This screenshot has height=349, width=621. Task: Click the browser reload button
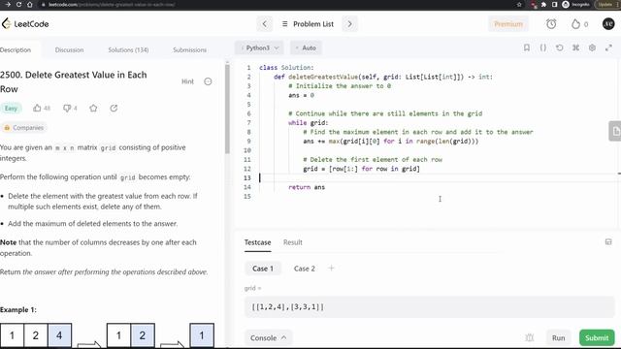18,4
